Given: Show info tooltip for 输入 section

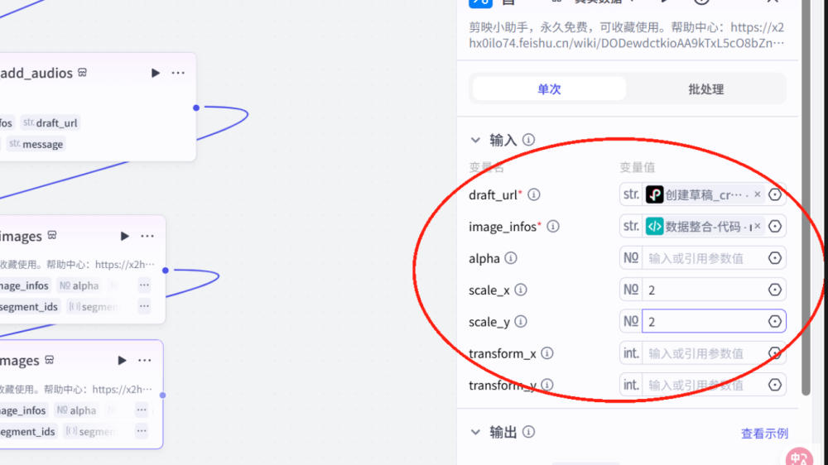Looking at the screenshot, I should [528, 139].
